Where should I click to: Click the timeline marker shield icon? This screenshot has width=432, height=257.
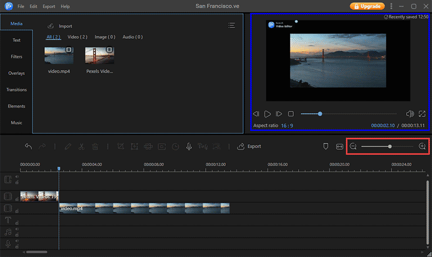[326, 146]
